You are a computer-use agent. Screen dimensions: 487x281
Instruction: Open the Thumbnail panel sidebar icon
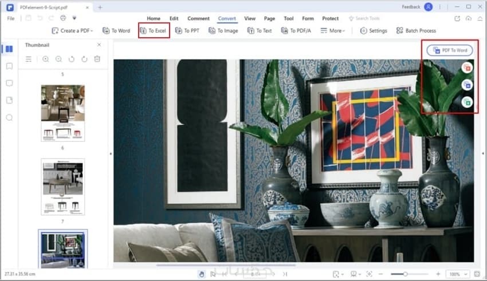coord(9,49)
